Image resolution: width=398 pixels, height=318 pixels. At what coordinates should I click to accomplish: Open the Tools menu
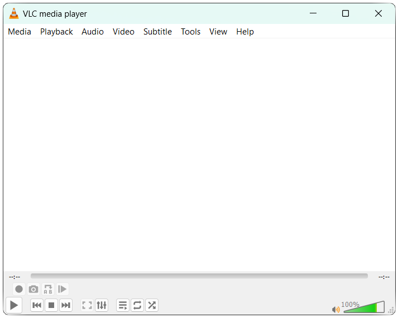pyautogui.click(x=190, y=32)
